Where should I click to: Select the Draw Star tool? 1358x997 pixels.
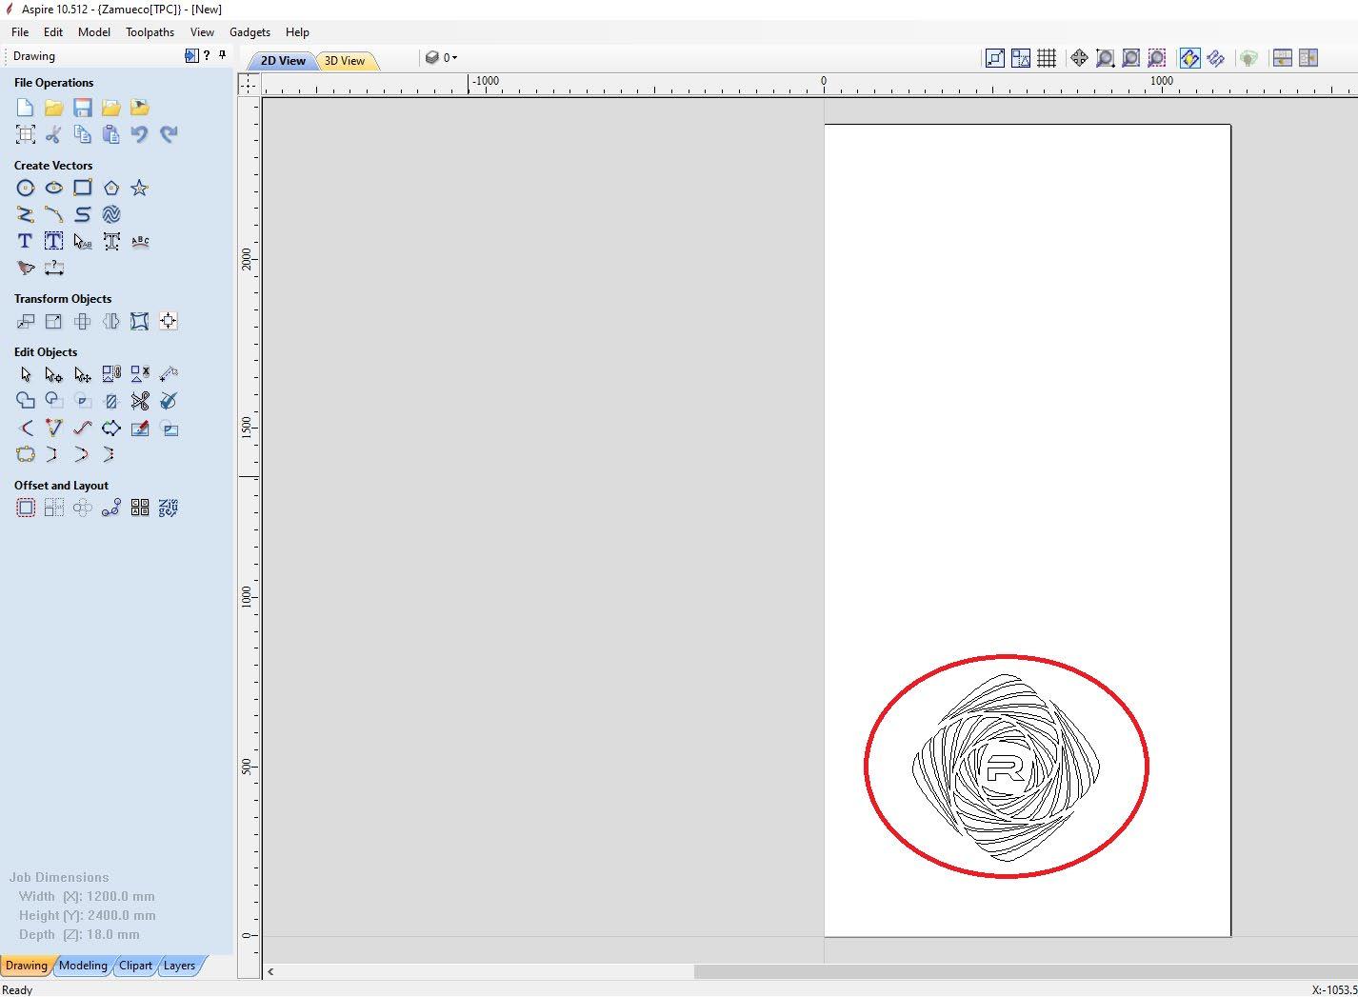click(x=140, y=188)
